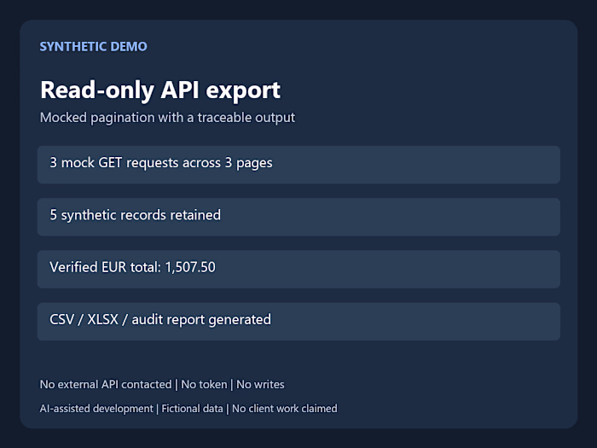Click the 'SYNTHETIC DEMO' label
The width and height of the screenshot is (597, 448).
[x=93, y=46]
